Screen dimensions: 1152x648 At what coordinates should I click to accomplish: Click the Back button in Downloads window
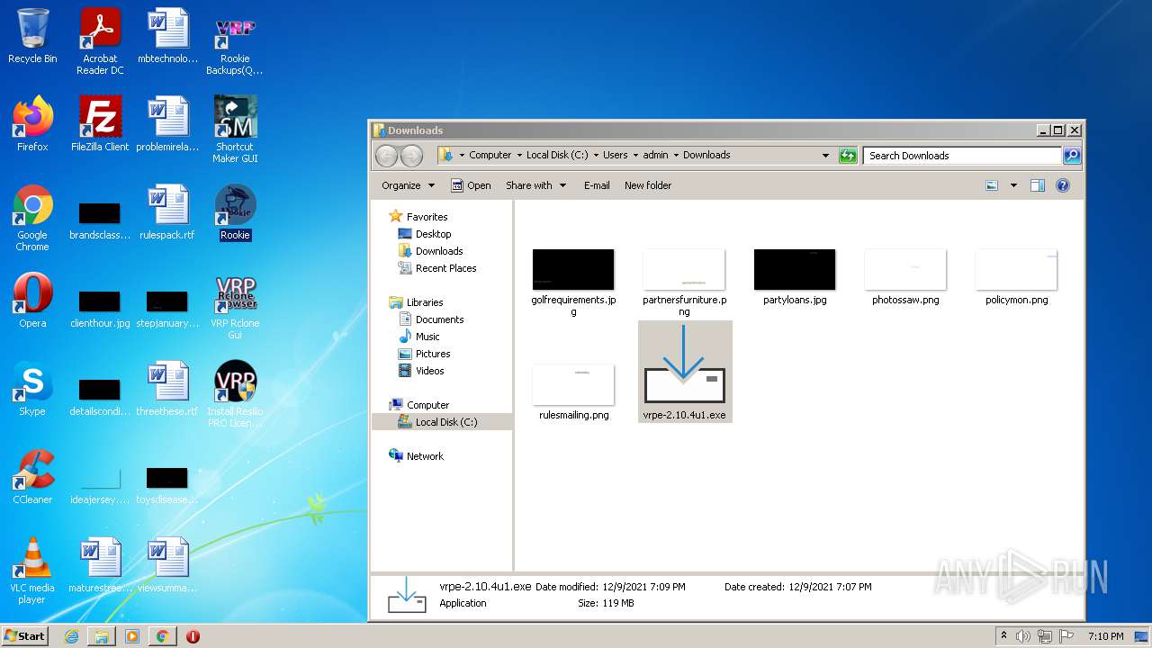[x=386, y=156]
